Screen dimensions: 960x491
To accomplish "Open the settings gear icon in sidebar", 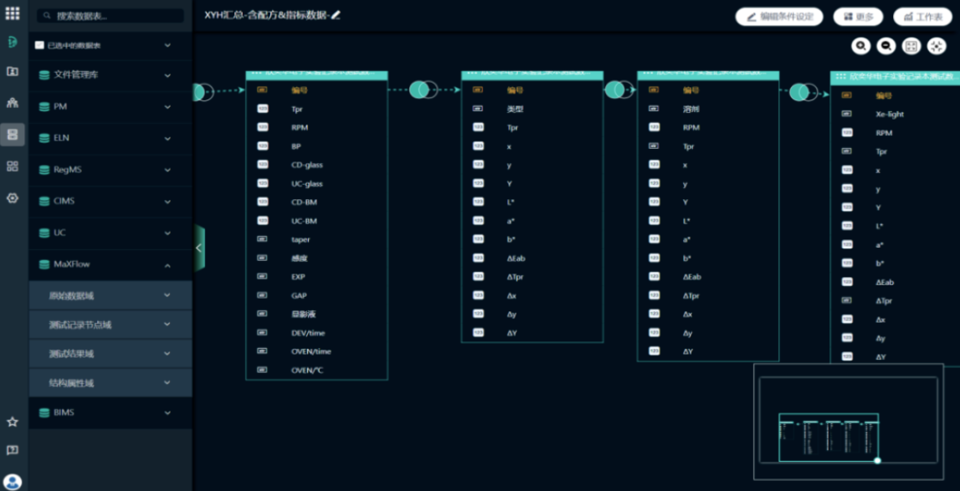I will (x=13, y=198).
